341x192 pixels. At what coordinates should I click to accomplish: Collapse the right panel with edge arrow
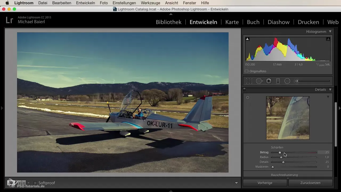click(x=339, y=108)
